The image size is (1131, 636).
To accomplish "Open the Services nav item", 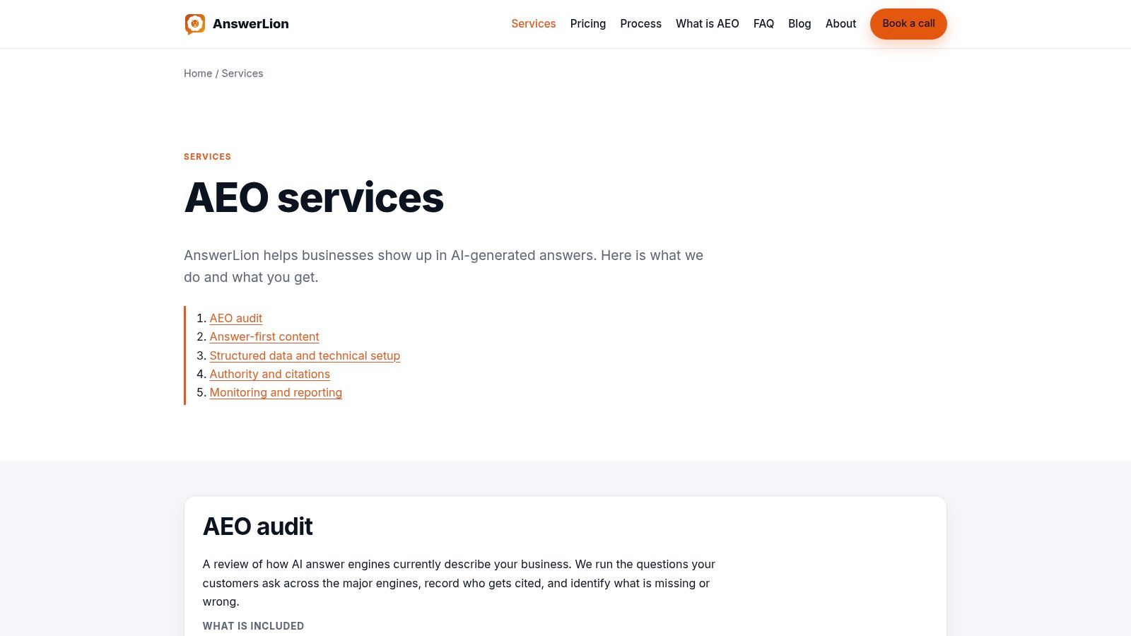I will [x=534, y=24].
